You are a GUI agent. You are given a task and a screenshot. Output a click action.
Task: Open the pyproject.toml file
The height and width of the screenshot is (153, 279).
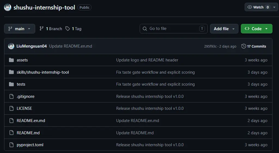[30, 145]
